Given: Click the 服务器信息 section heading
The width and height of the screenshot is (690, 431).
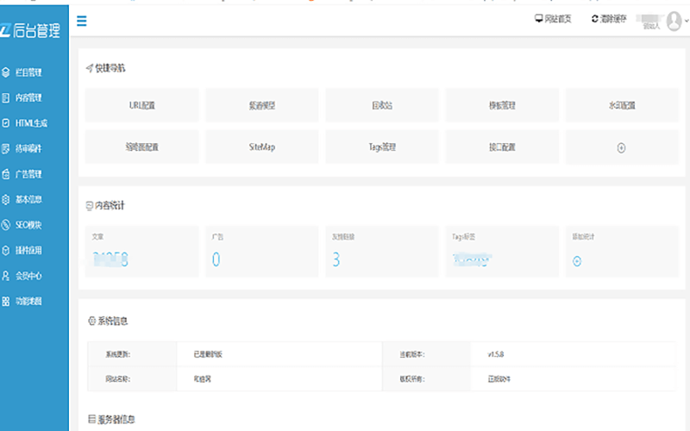Looking at the screenshot, I should click(x=112, y=419).
